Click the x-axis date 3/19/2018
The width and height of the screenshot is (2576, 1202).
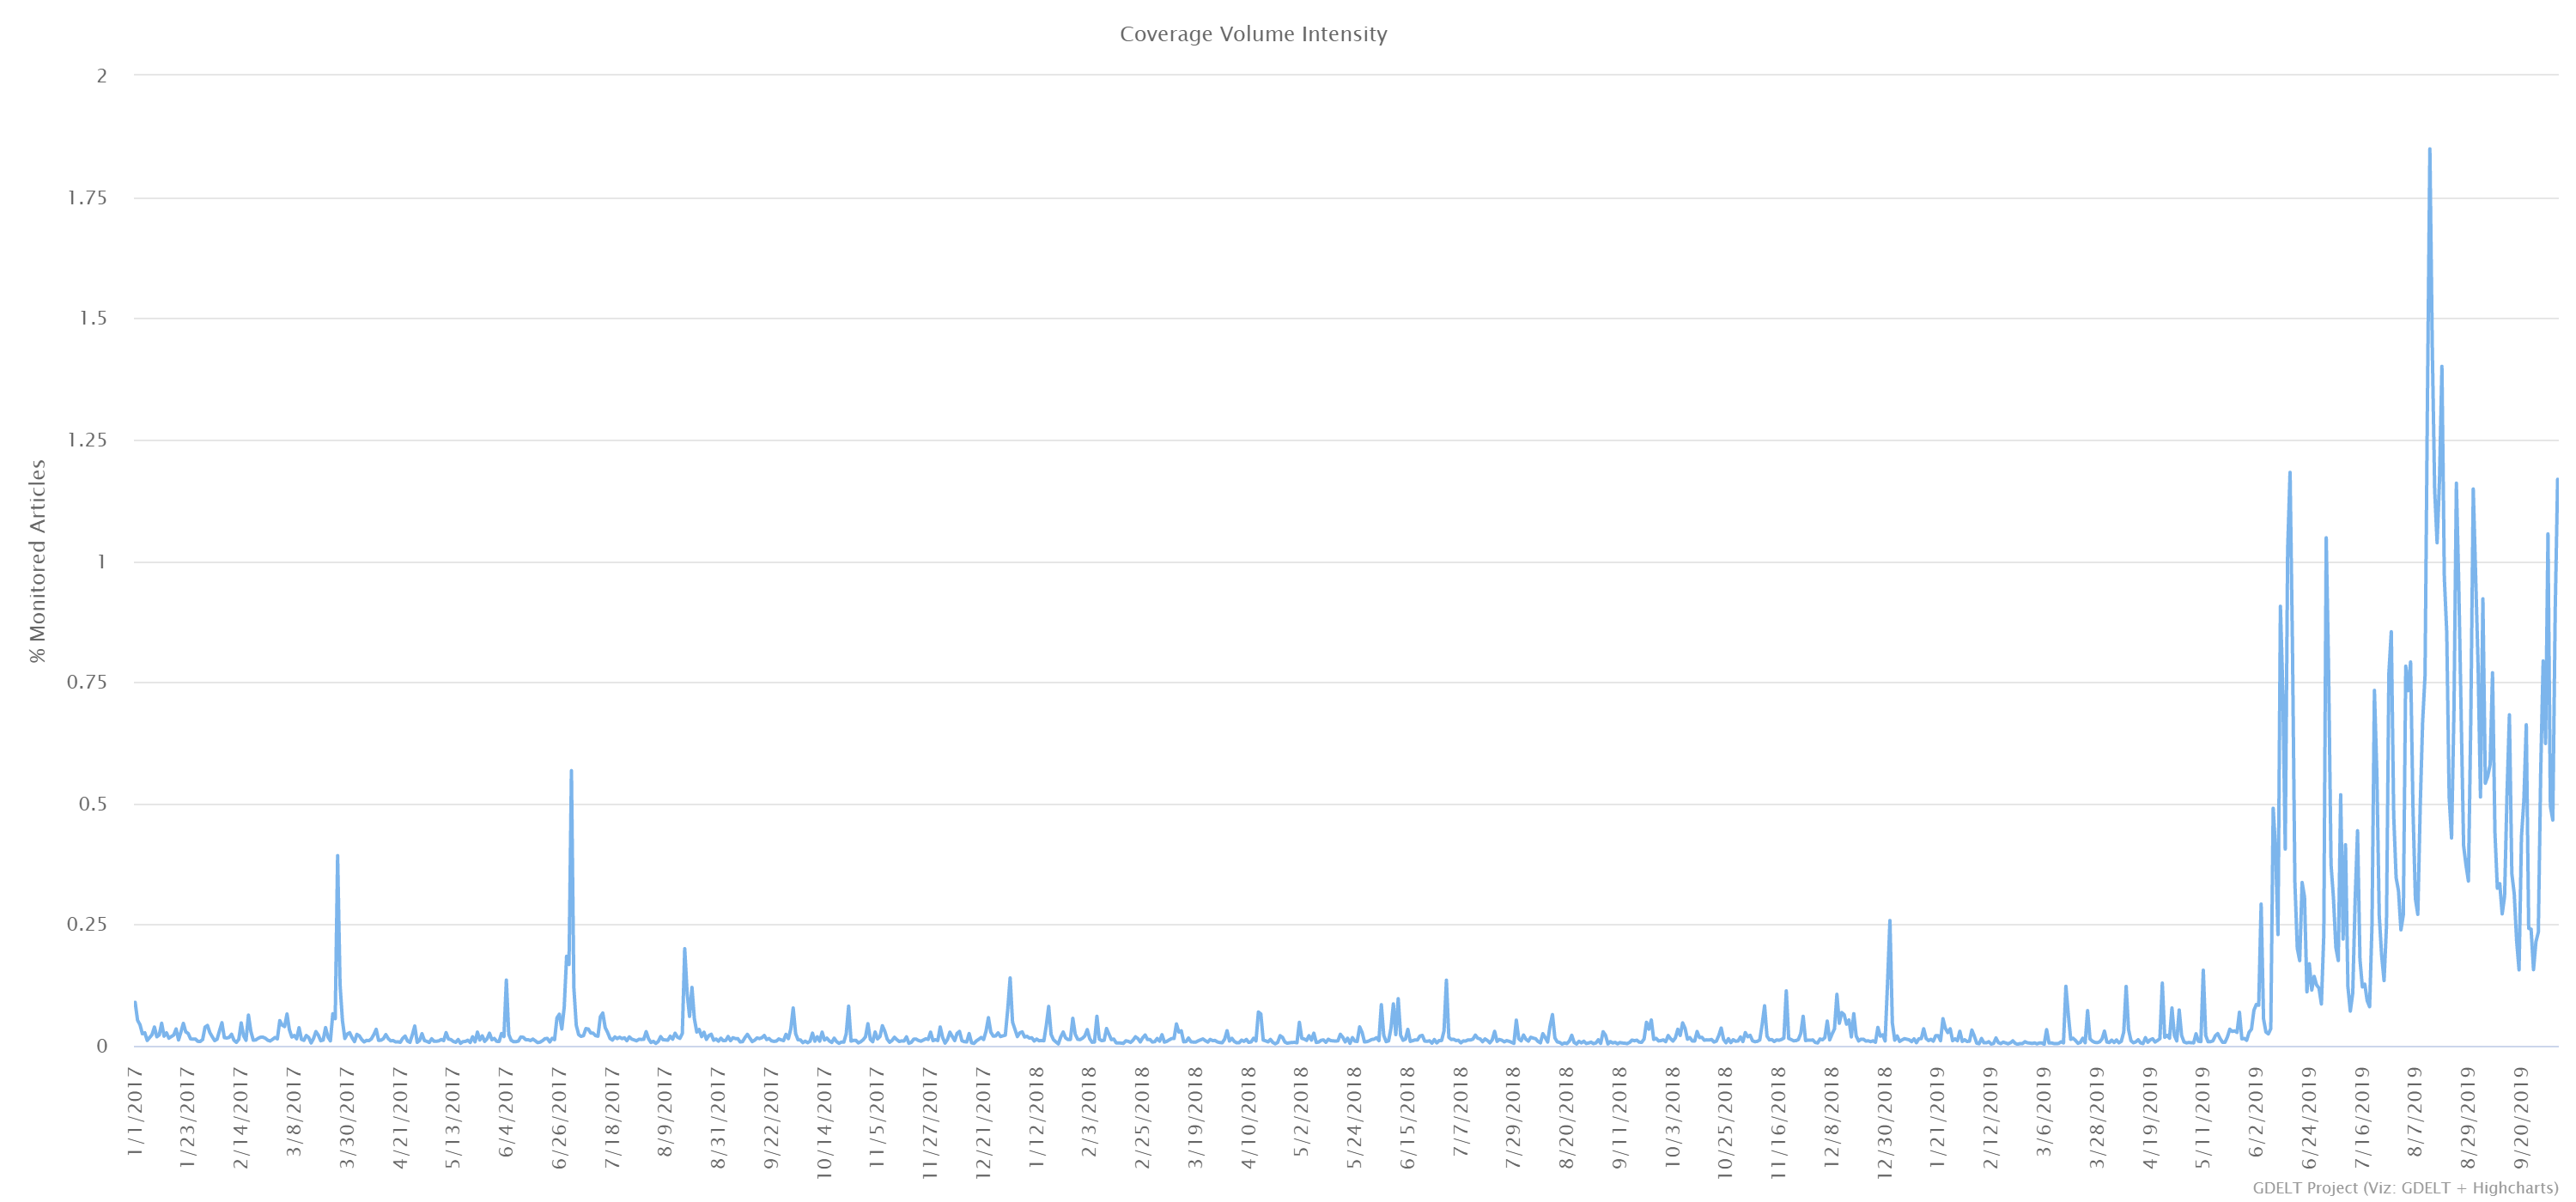pos(1196,1116)
